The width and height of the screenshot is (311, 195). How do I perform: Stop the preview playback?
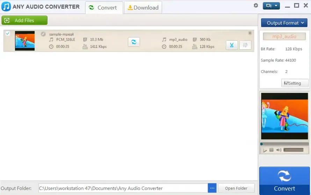tap(271, 150)
